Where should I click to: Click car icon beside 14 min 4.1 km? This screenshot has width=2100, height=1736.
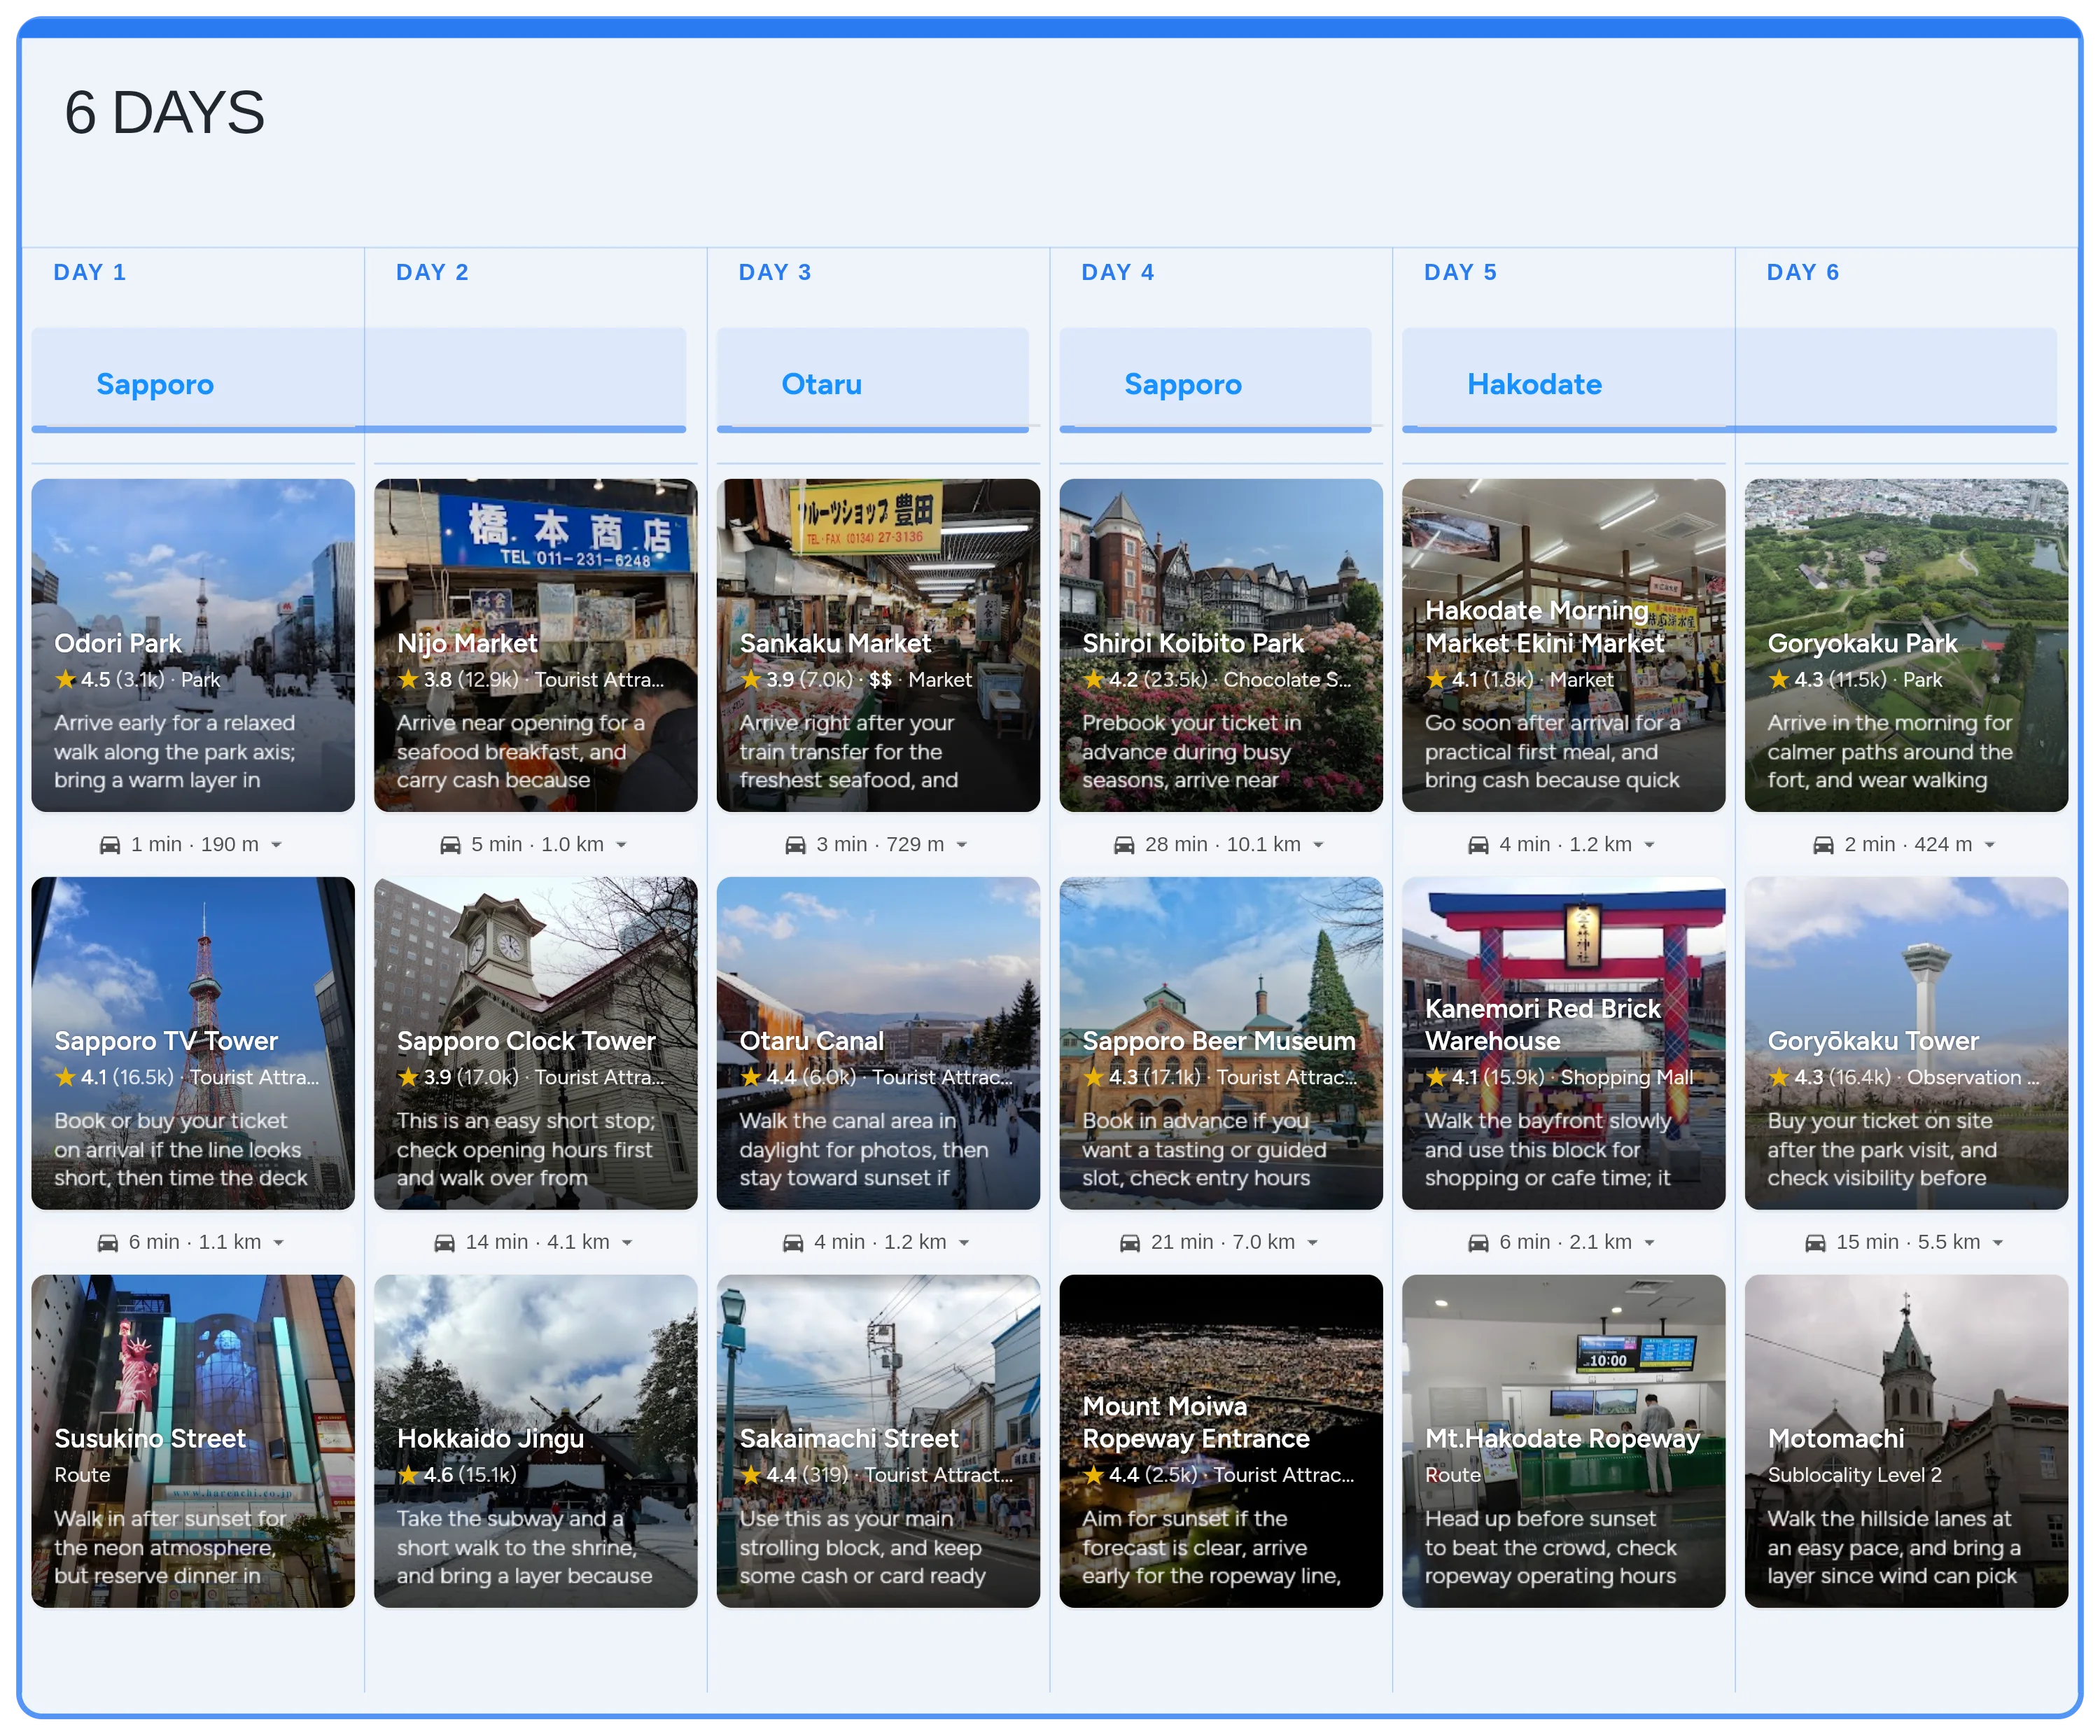444,1243
